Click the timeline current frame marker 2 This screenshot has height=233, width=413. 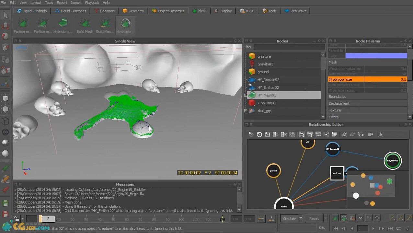(x=48, y=219)
